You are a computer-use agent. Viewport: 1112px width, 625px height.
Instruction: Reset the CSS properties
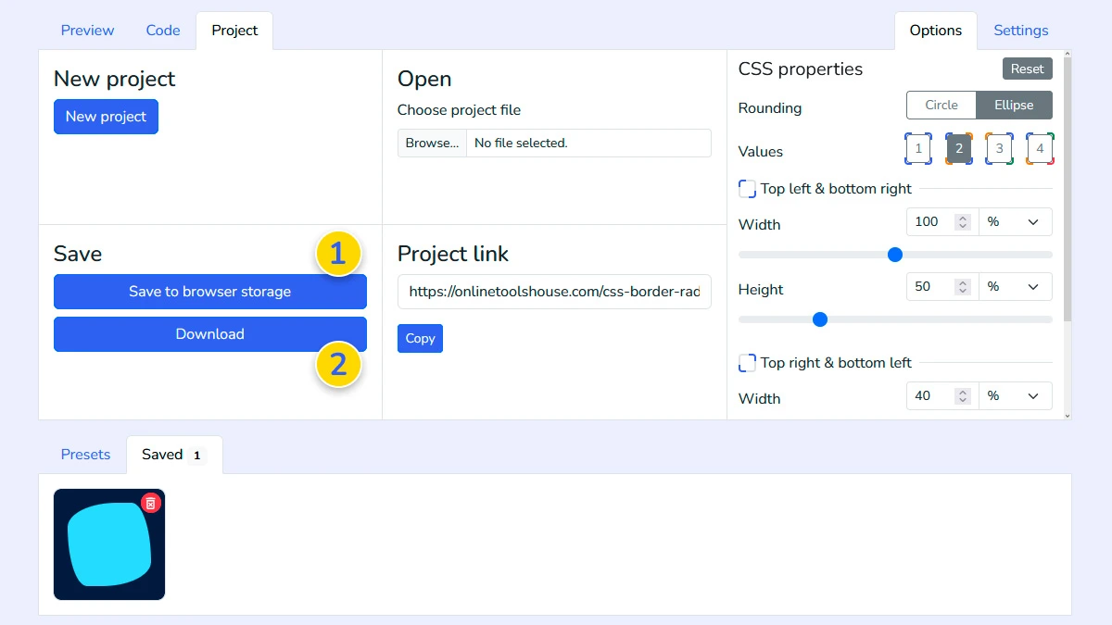[x=1027, y=68]
